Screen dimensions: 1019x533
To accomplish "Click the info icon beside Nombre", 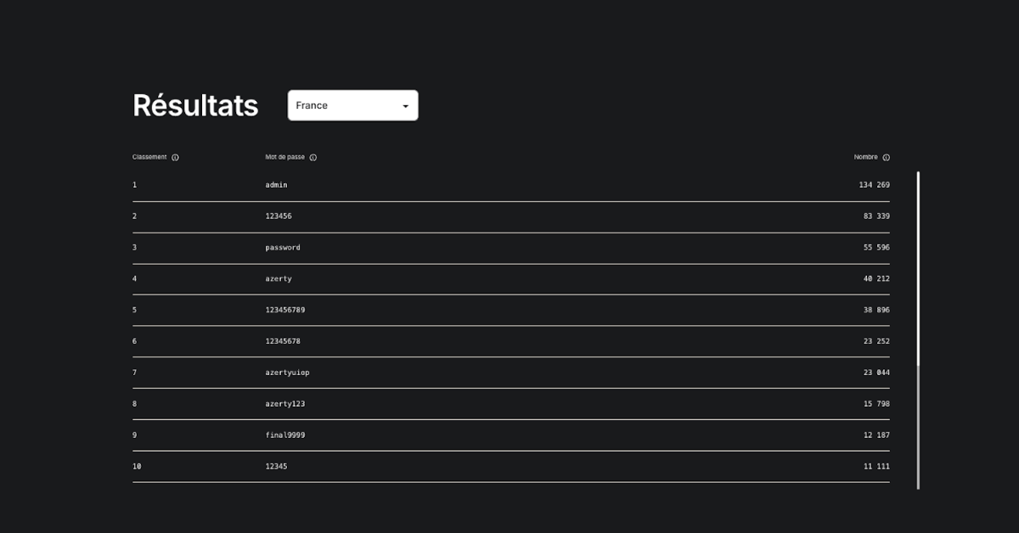I will (x=886, y=158).
